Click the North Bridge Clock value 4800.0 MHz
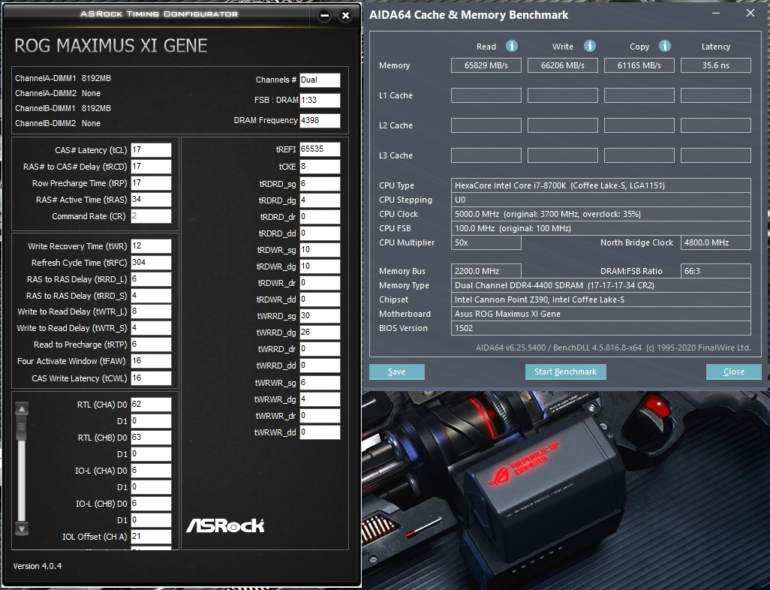770x590 pixels. (716, 242)
